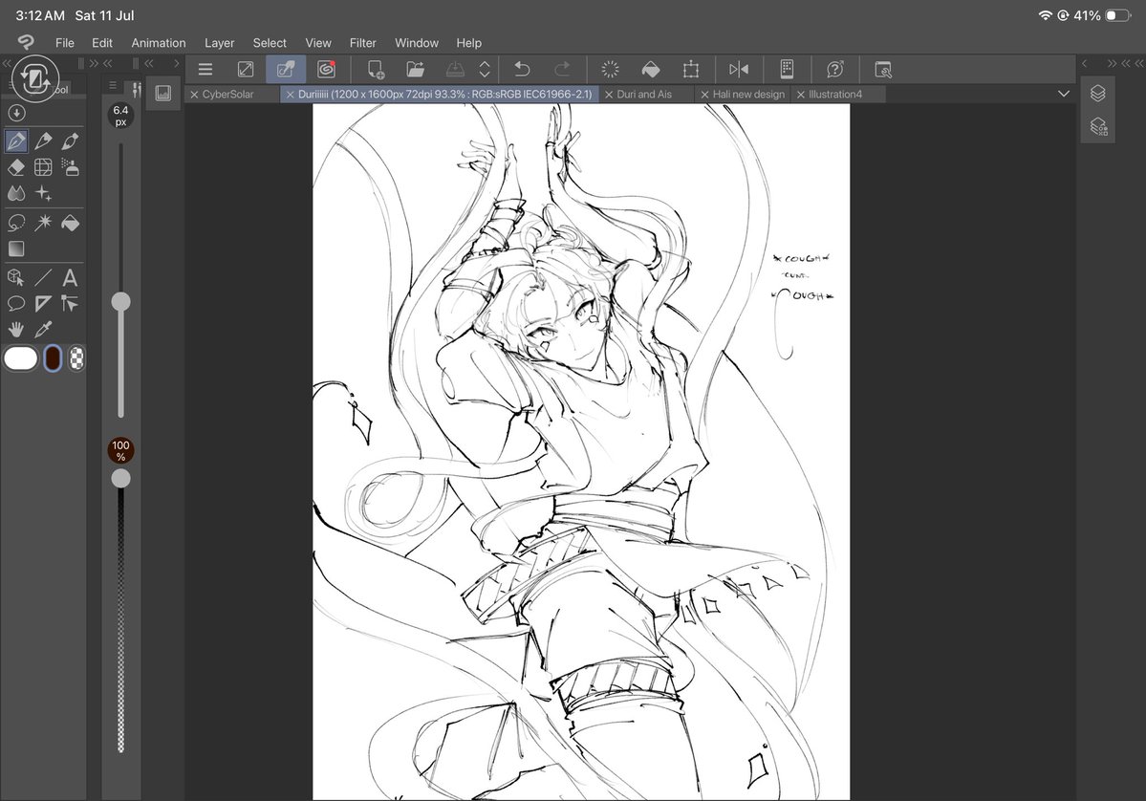Close the Illustration4 tab
Screen dimensions: 1146x801
tap(800, 95)
